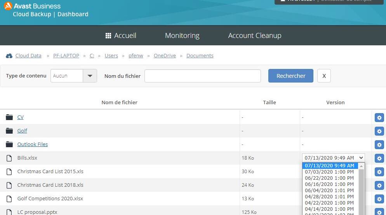The image size is (386, 215).
Task: Click the Rechercher button
Action: click(x=290, y=76)
